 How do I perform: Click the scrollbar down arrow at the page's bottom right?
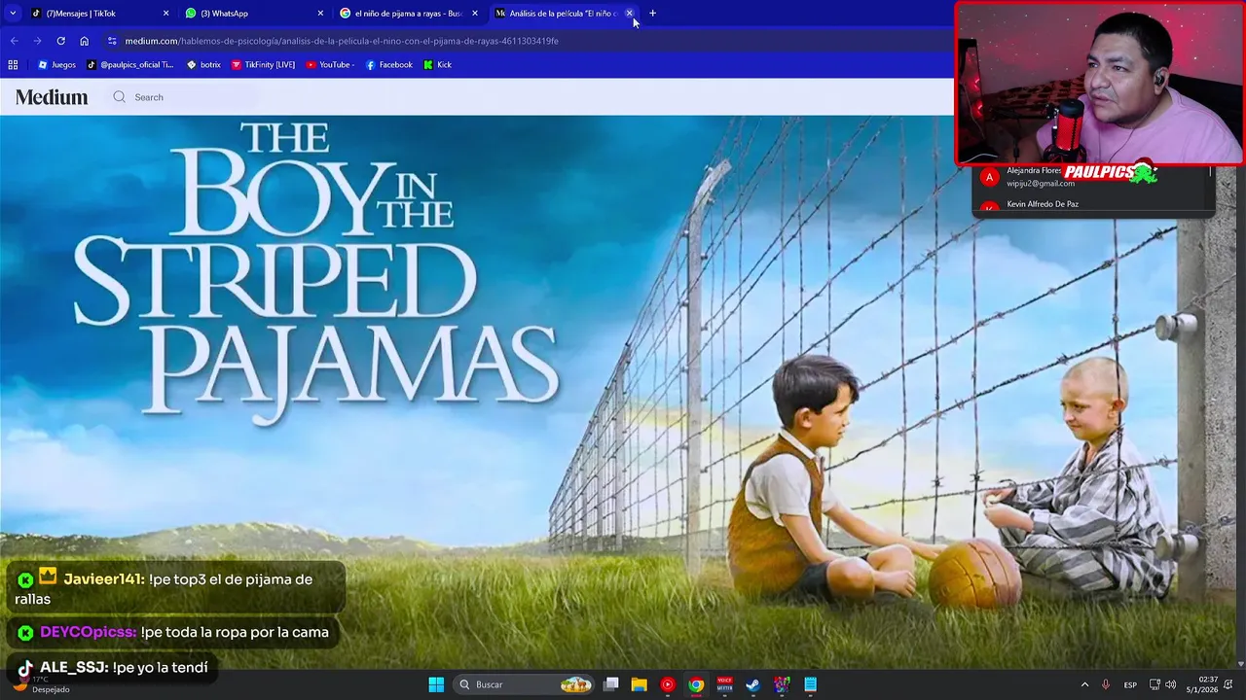1241,665
